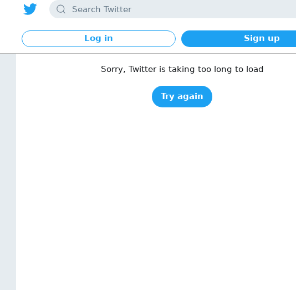
Task: Click the lens icon inside the search bar
Action: point(61,9)
